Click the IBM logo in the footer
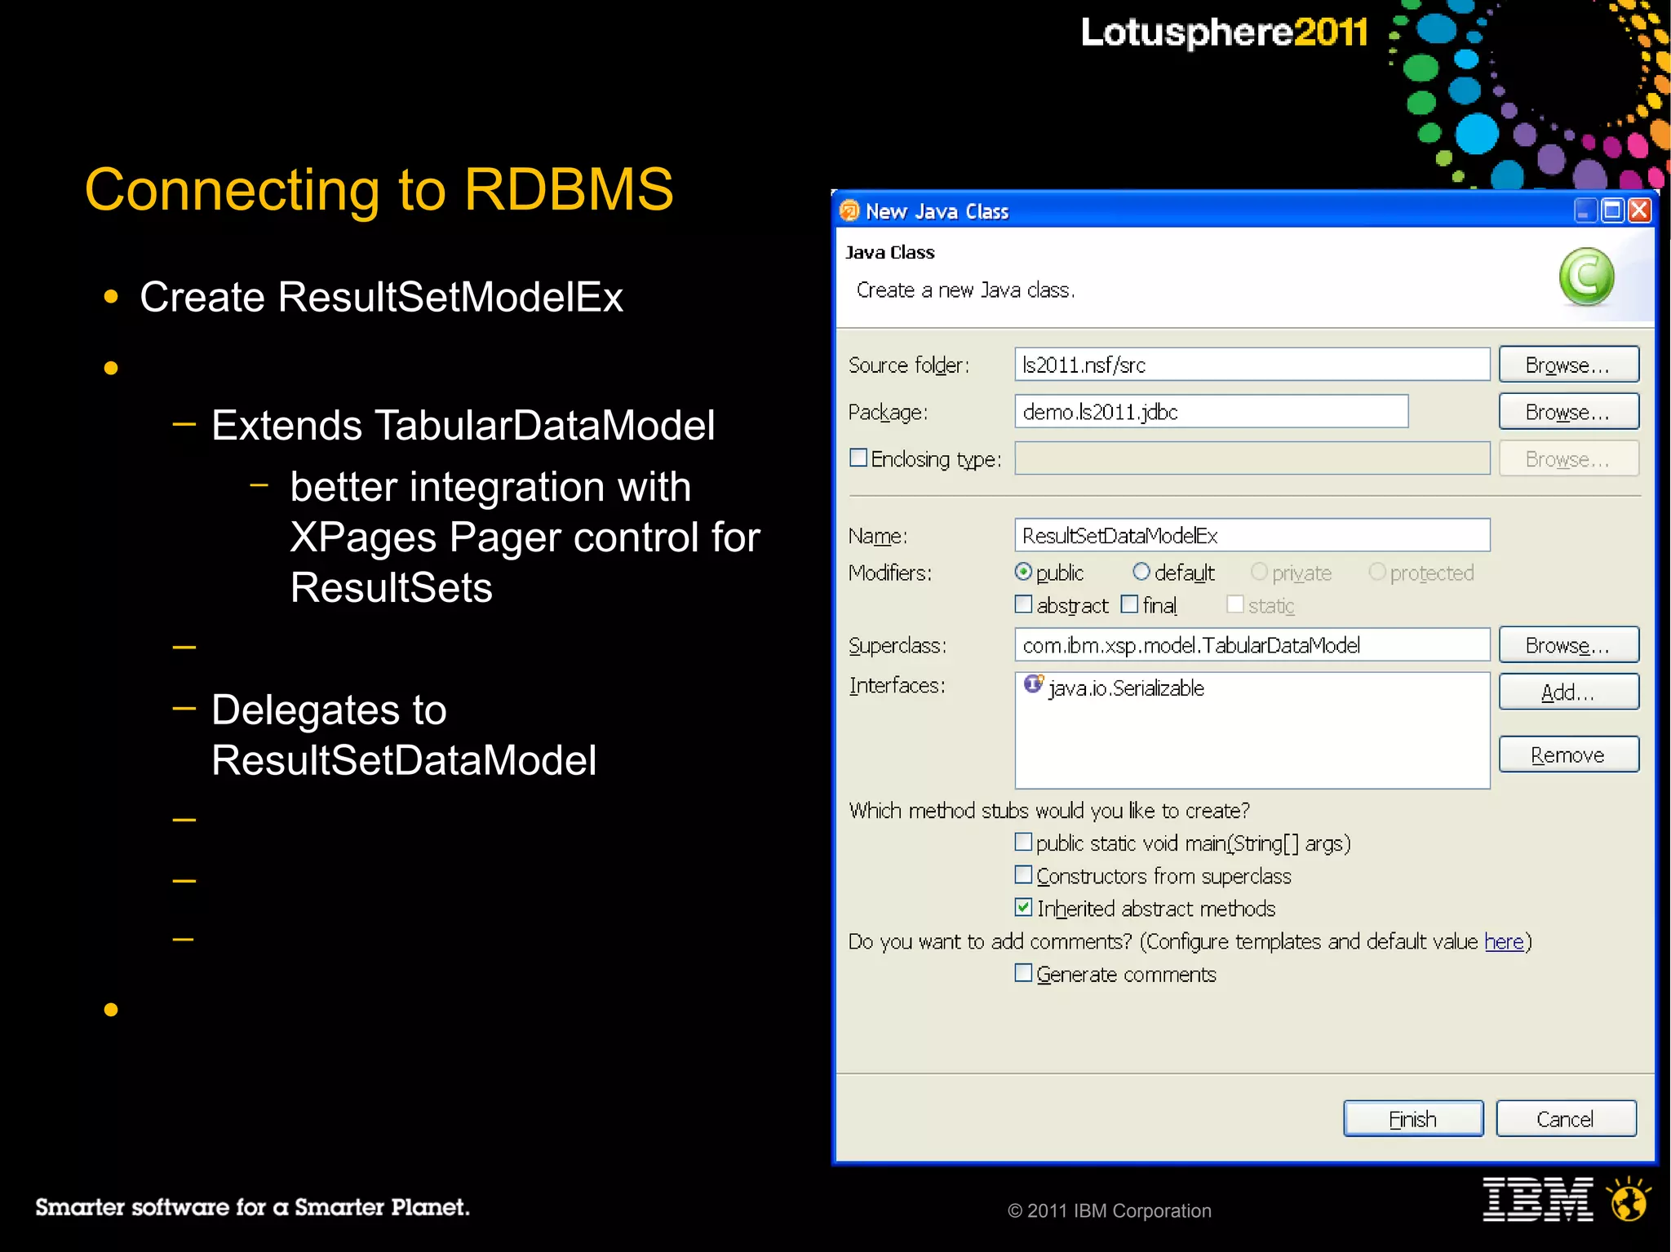 click(1538, 1199)
